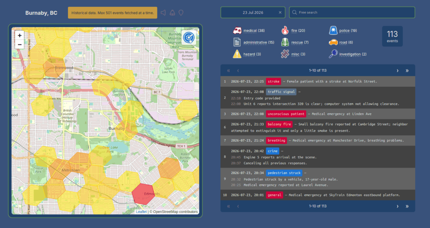This screenshot has height=228, width=430.
Task: Select the red Edmonds hexagon on map
Action: tap(144, 194)
